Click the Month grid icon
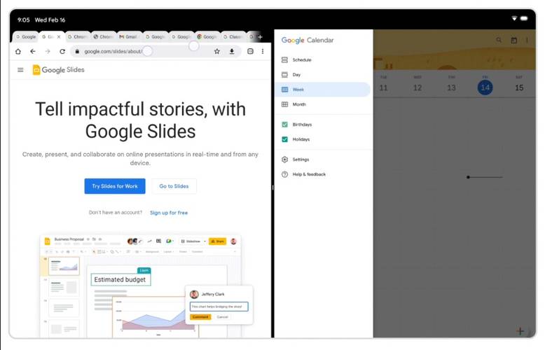545x350 pixels. (284, 104)
